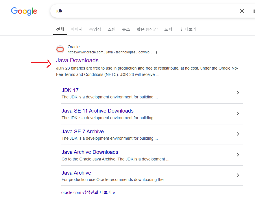
Task: Click the JDK 23 binaries snippet text
Action: point(147,72)
